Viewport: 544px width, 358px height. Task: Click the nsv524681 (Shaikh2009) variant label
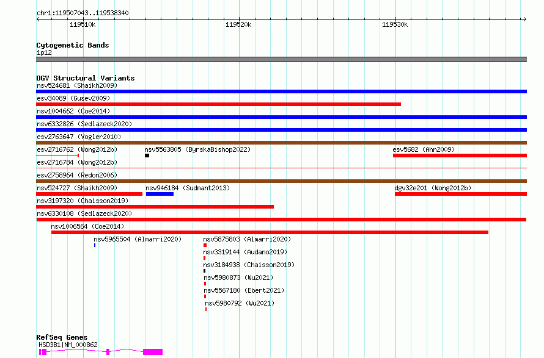tap(77, 85)
